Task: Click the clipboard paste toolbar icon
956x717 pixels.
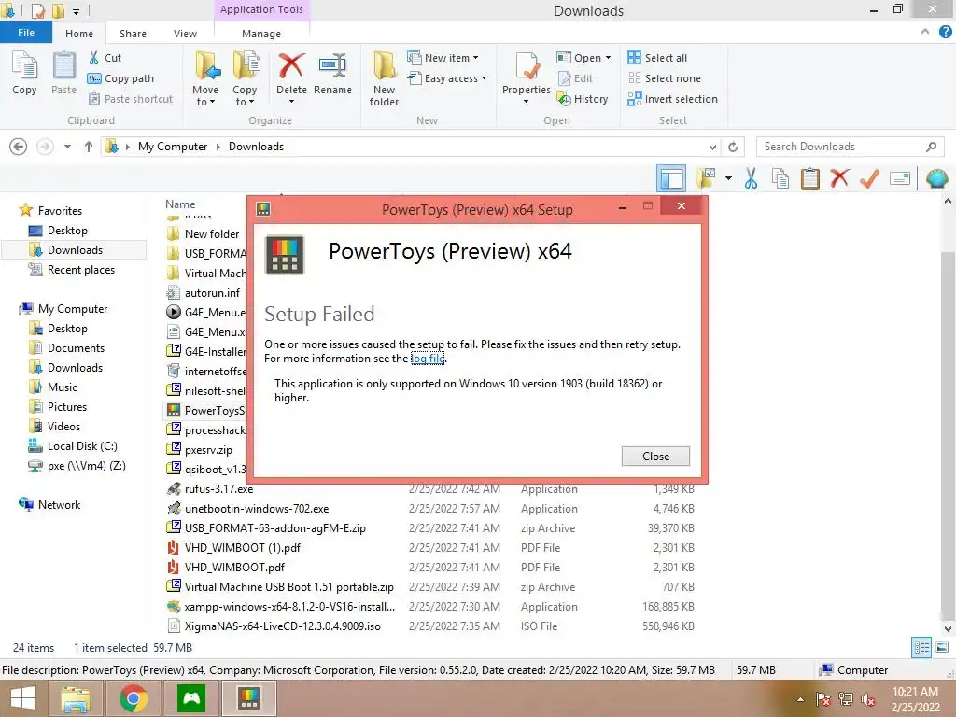Action: click(x=809, y=178)
